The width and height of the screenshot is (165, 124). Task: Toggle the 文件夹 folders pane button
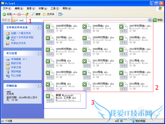coord(49,14)
